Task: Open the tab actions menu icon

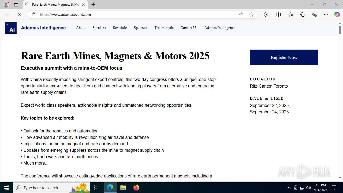Action: coord(16,5)
